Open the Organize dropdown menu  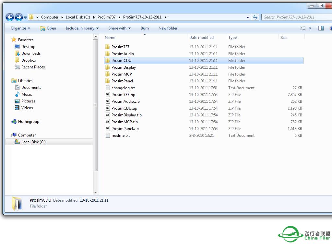[x=20, y=28]
